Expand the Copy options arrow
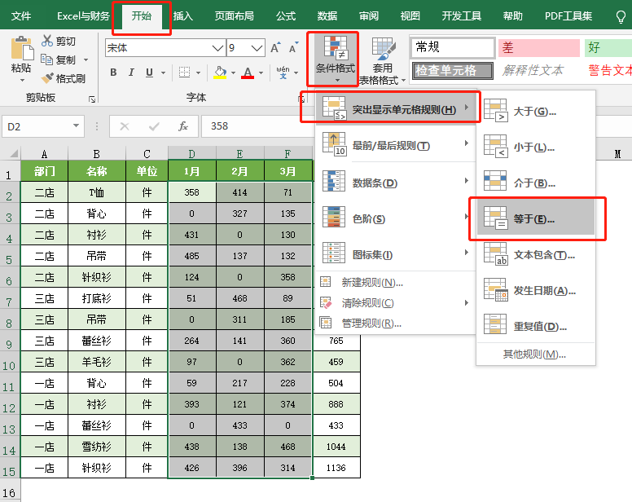The height and width of the screenshot is (502, 632). pos(86,60)
